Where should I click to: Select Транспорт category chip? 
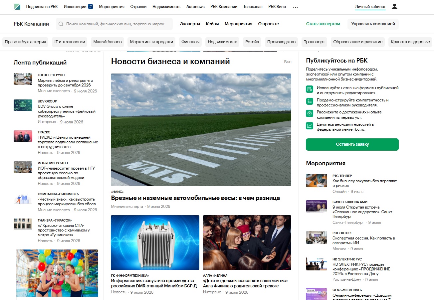pos(314,42)
